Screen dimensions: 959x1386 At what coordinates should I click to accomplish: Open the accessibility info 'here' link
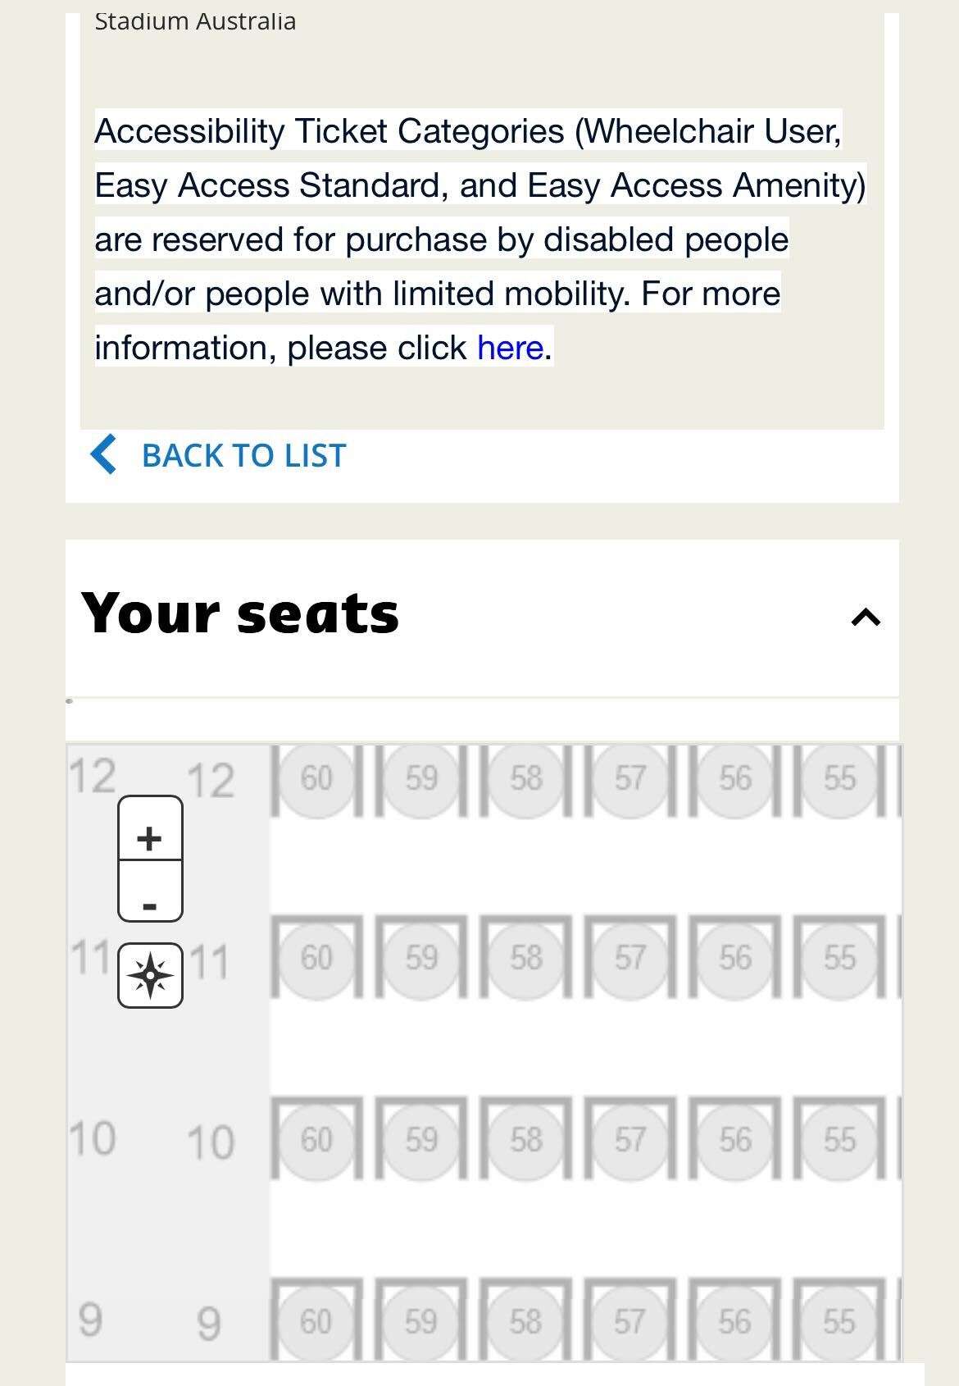point(510,348)
